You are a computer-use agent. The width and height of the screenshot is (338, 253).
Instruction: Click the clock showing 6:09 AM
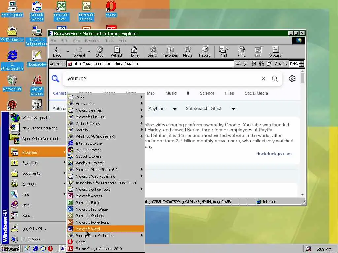tap(324, 249)
